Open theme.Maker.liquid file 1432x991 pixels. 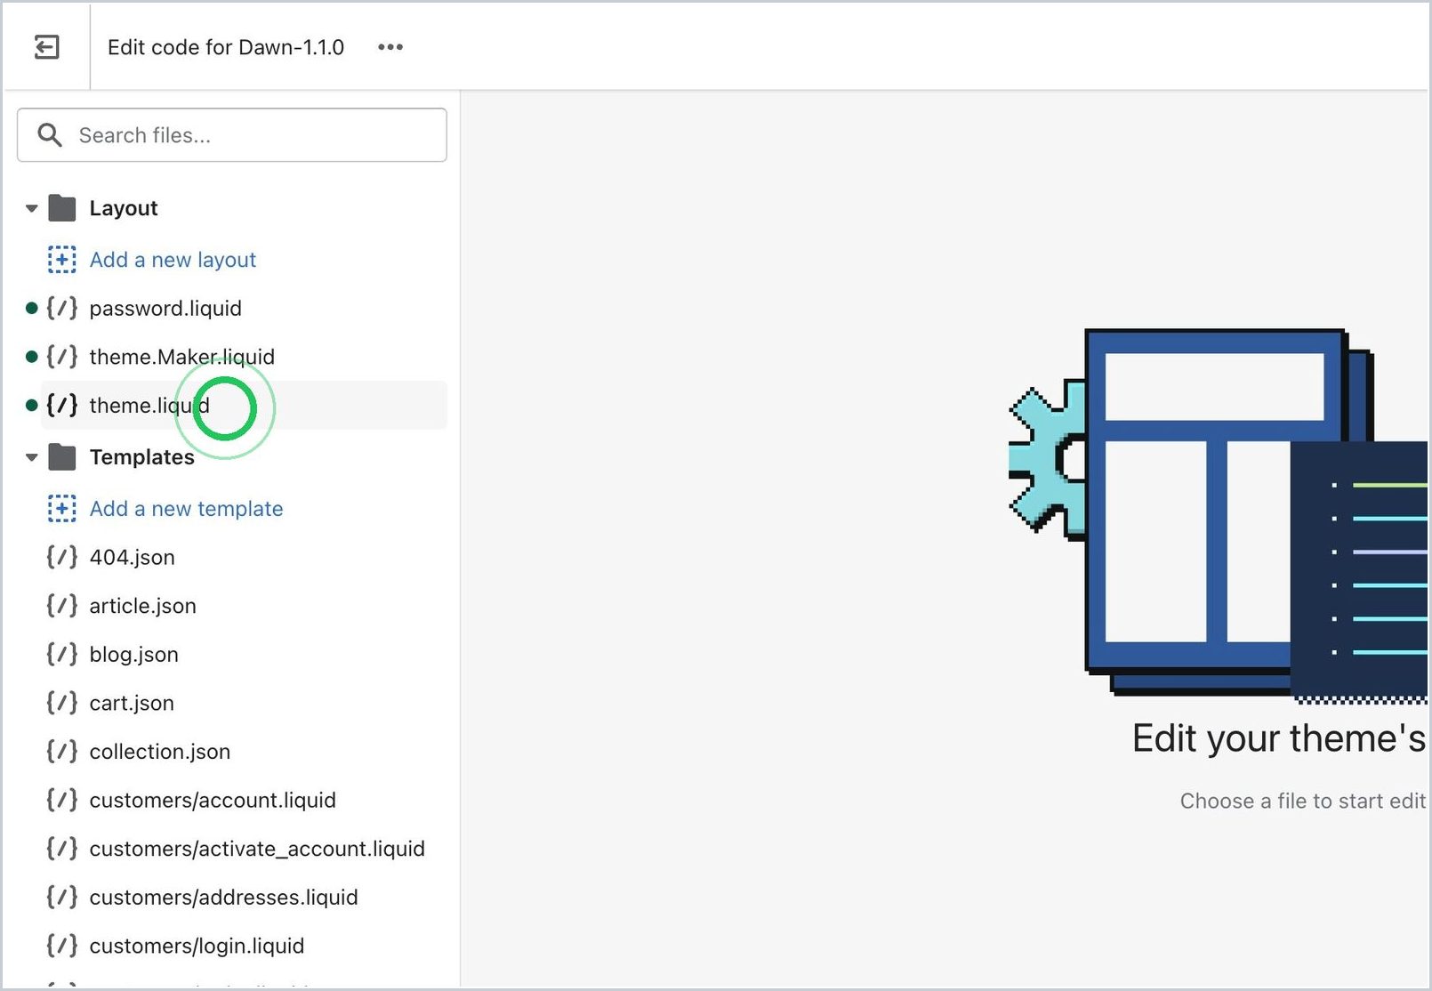[182, 357]
